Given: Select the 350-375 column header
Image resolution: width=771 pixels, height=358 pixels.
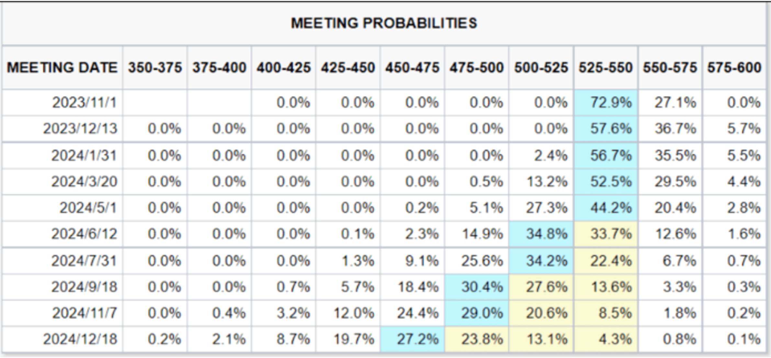Looking at the screenshot, I should pyautogui.click(x=155, y=68).
